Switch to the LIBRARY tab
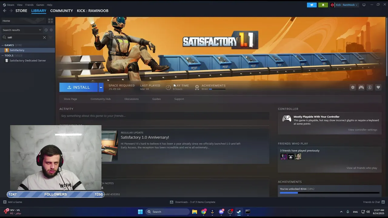 click(x=39, y=11)
